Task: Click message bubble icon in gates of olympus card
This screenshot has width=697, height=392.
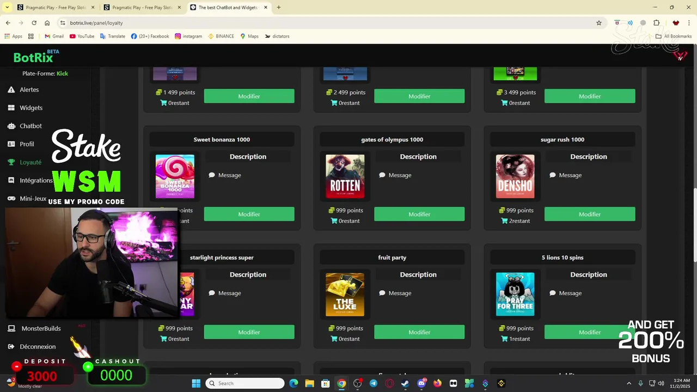Action: click(x=382, y=175)
